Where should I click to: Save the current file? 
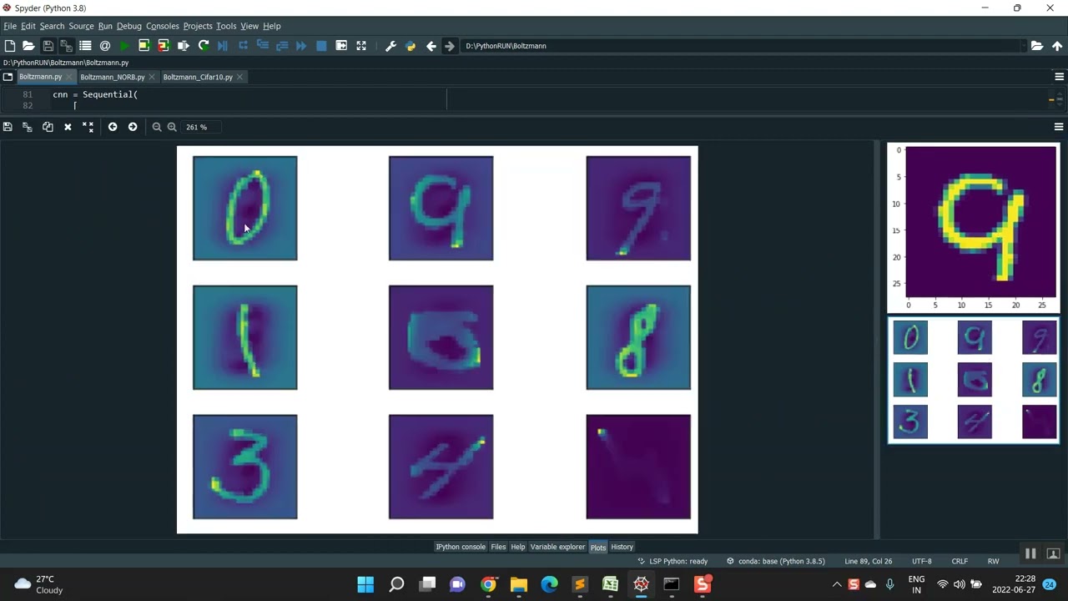(x=48, y=46)
